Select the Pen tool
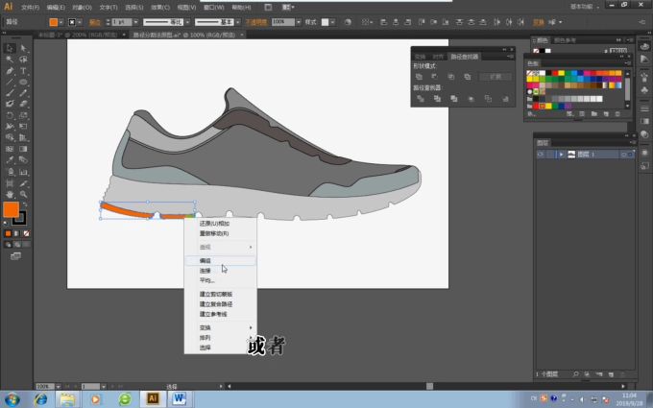Image resolution: width=653 pixels, height=408 pixels. click(x=10, y=70)
